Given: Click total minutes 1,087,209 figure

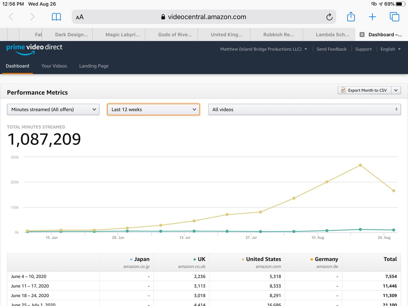Looking at the screenshot, I should (x=44, y=139).
